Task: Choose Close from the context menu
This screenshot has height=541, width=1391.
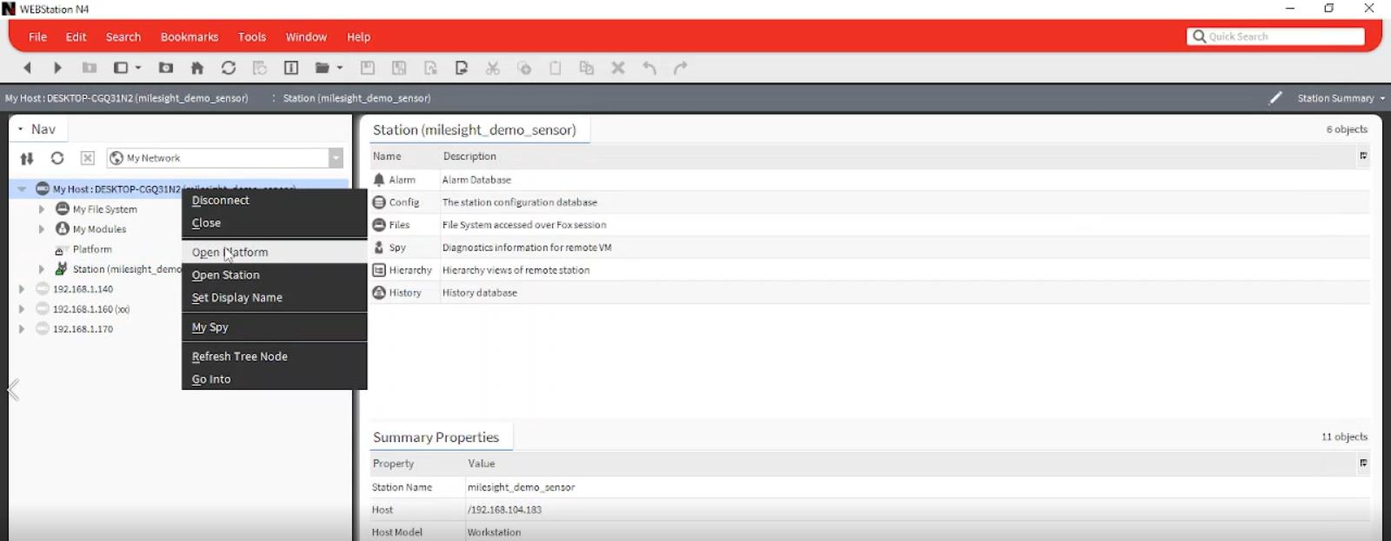Action: 274,223
